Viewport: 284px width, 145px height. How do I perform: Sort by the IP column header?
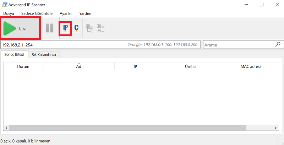(135, 66)
